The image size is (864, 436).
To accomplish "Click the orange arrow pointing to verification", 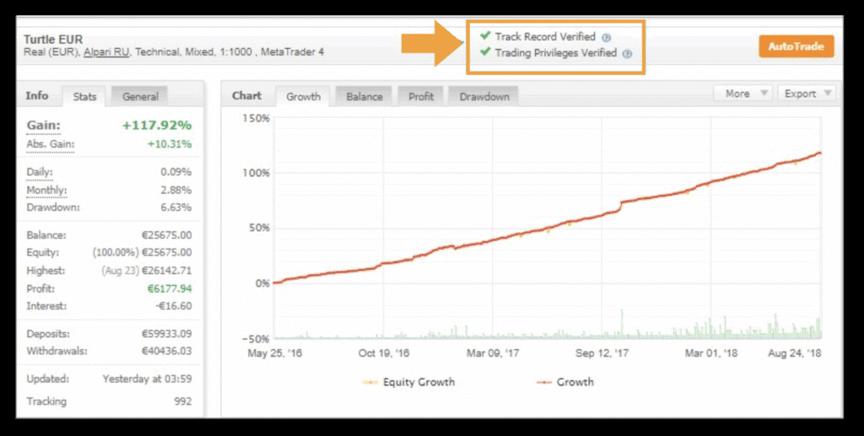I will [x=433, y=45].
